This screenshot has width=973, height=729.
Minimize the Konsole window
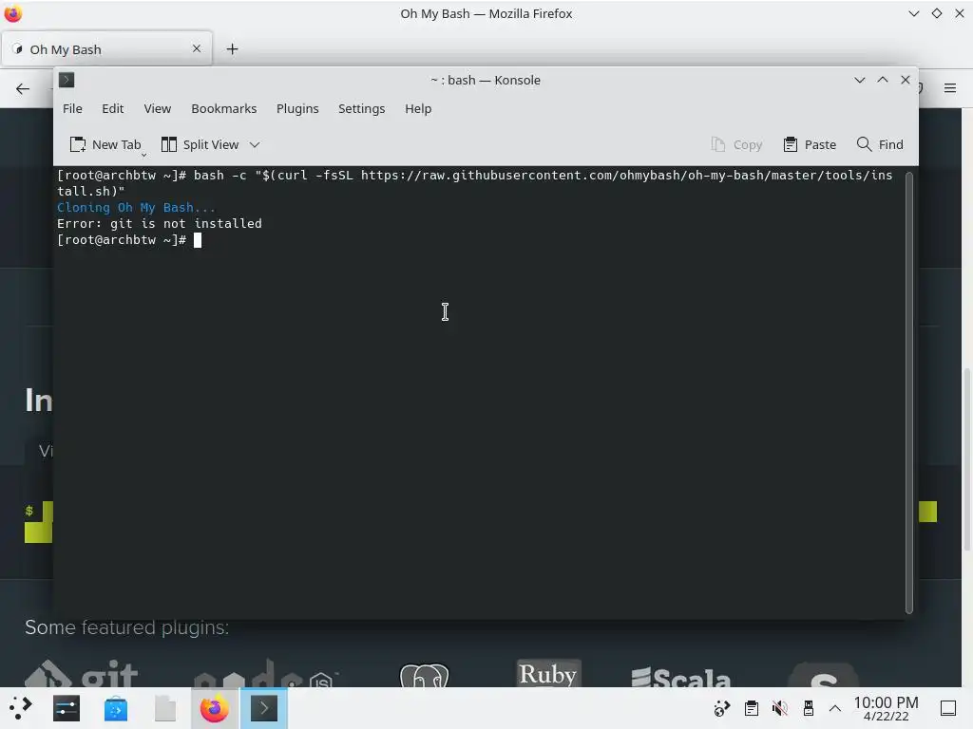click(x=859, y=80)
